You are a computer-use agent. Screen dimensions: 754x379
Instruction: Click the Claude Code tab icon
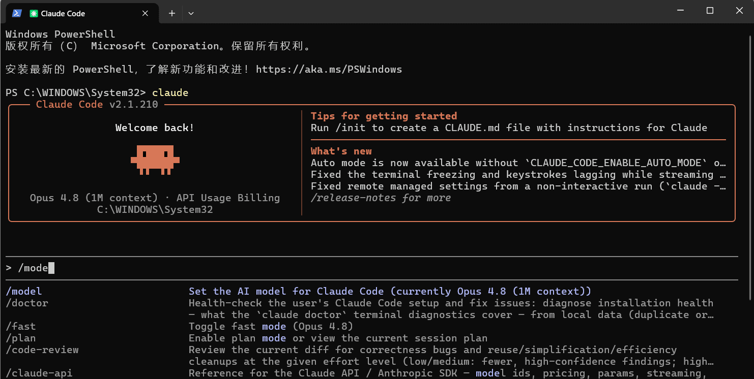(x=34, y=14)
